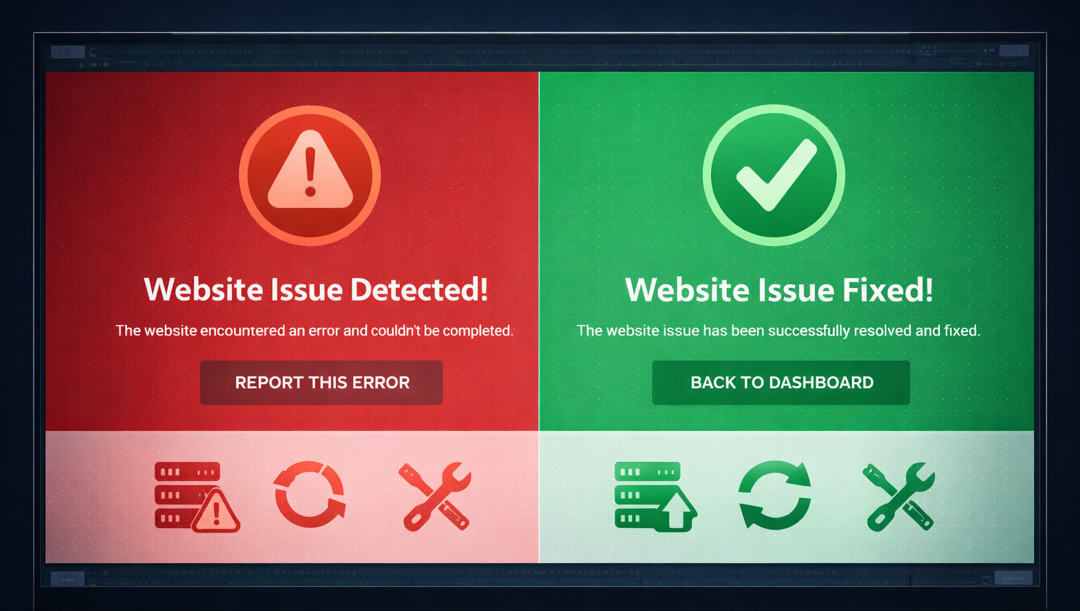The image size is (1080, 611).
Task: Open the green wrench and screwdriver icon
Action: click(x=899, y=496)
